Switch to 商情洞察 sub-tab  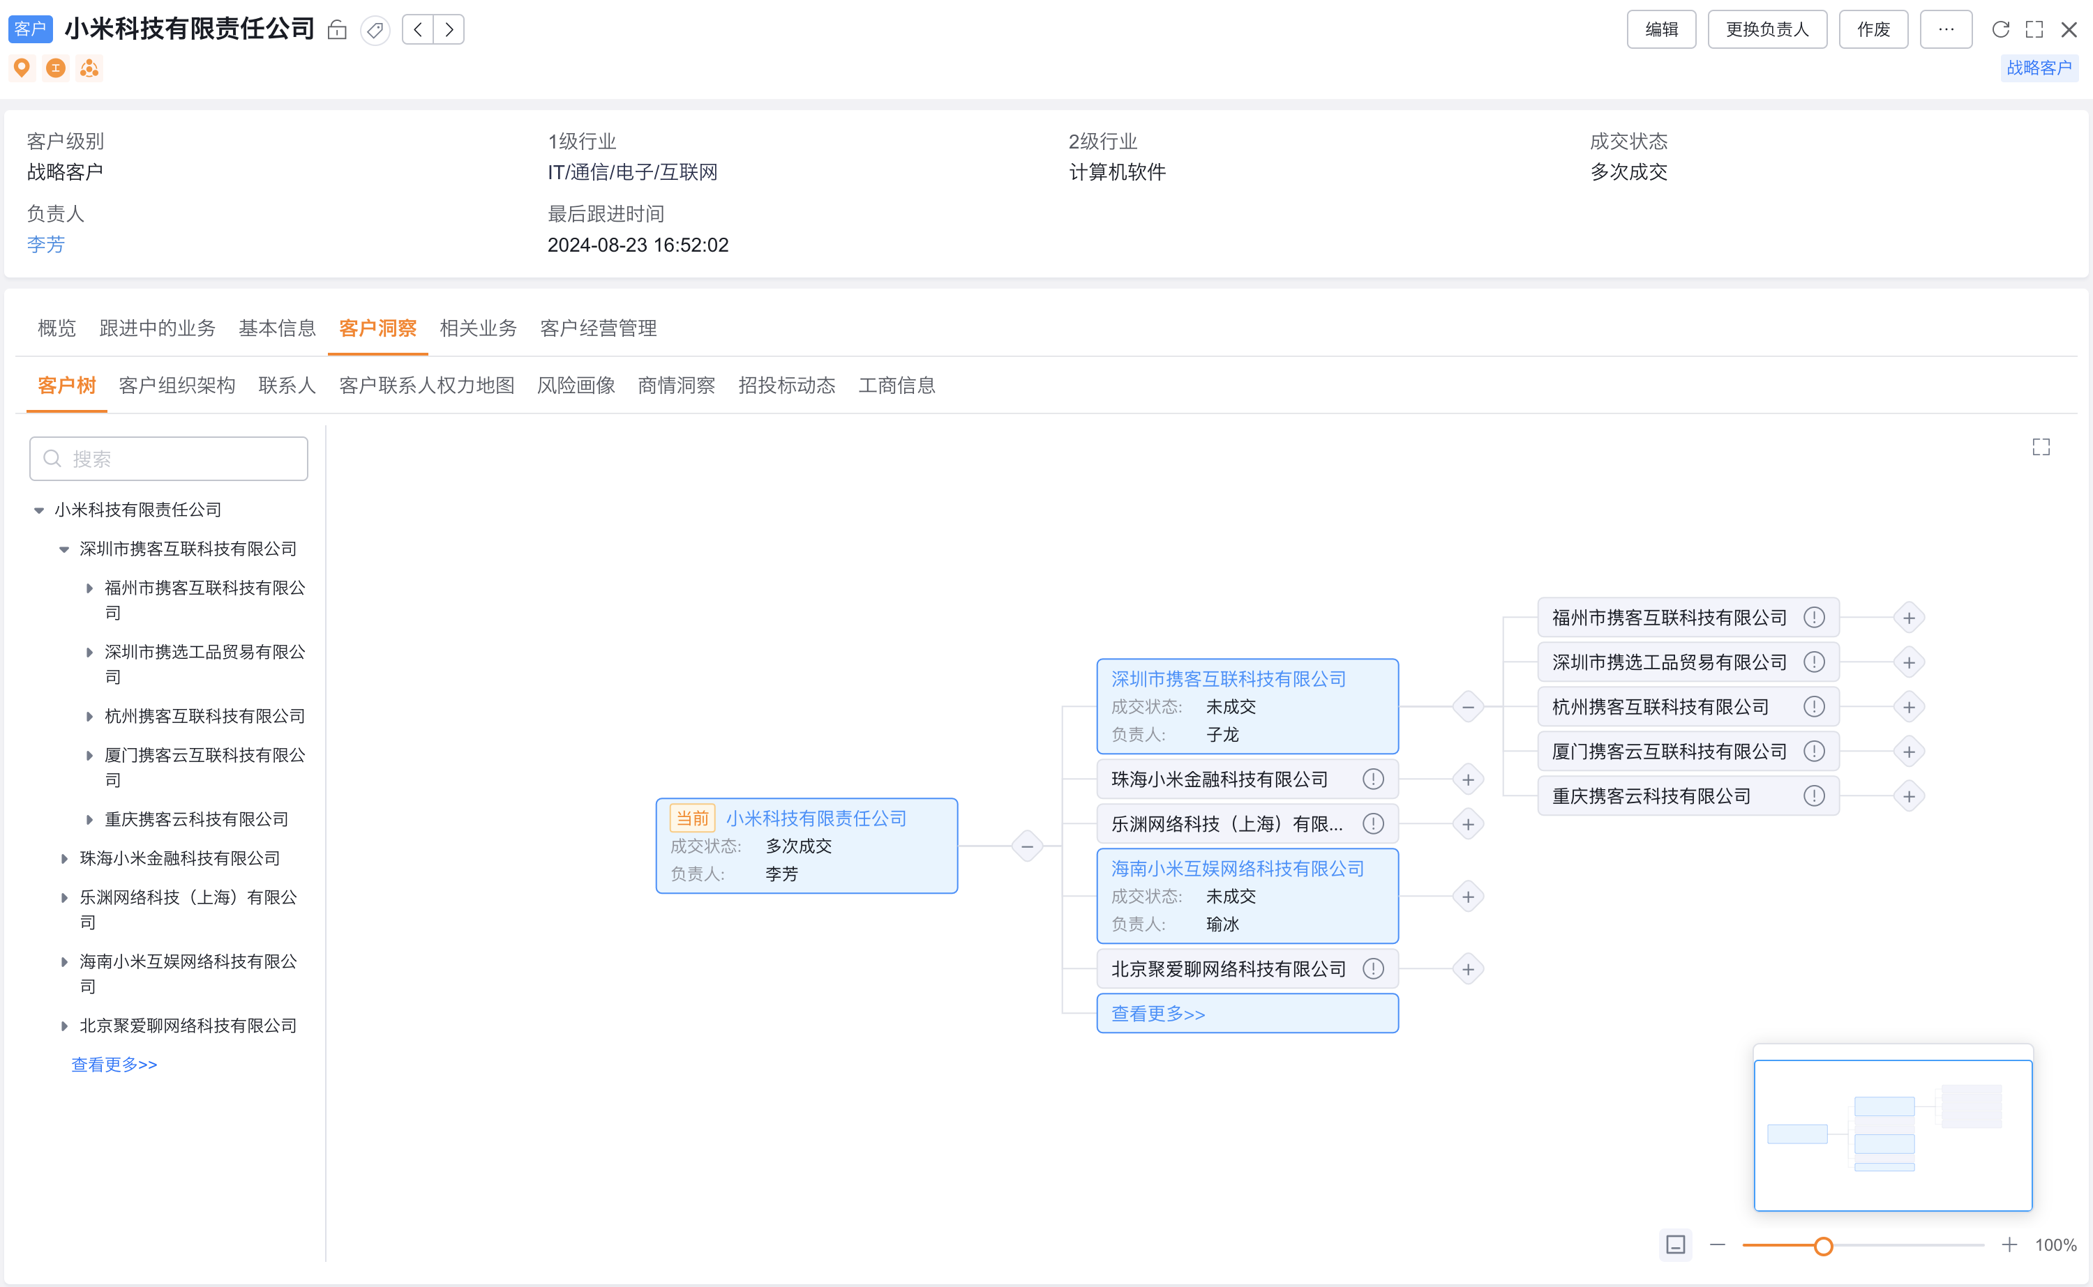click(x=676, y=386)
